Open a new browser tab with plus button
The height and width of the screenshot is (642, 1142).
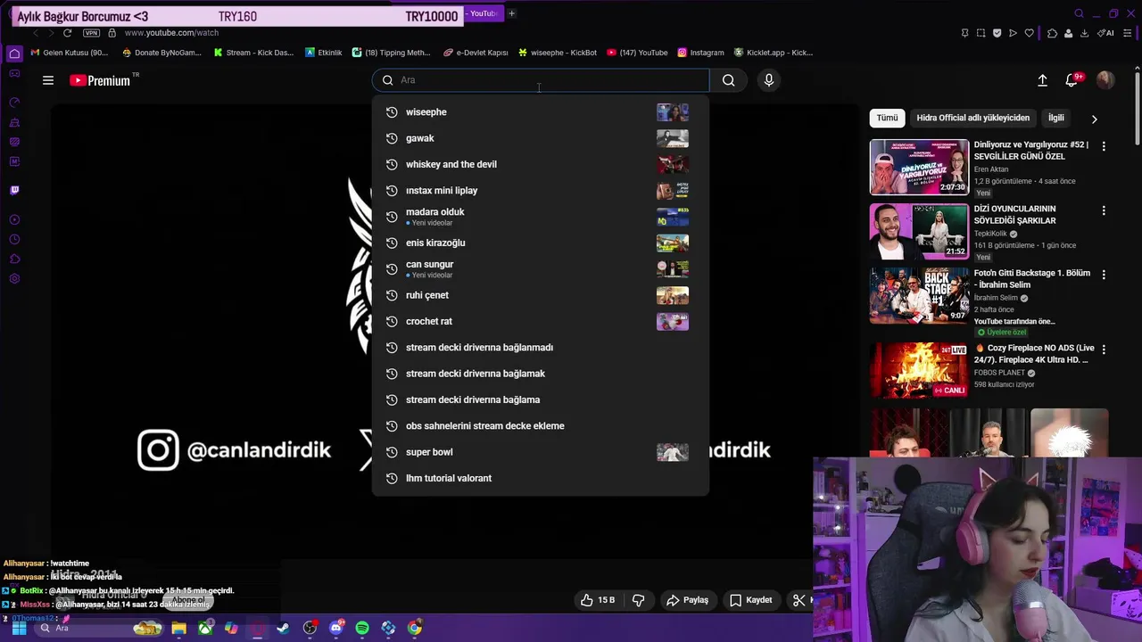tap(511, 13)
